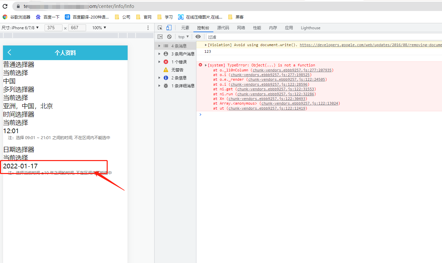The height and width of the screenshot is (263, 442).
Task: Select the inspect element picker icon
Action: pyautogui.click(x=160, y=28)
